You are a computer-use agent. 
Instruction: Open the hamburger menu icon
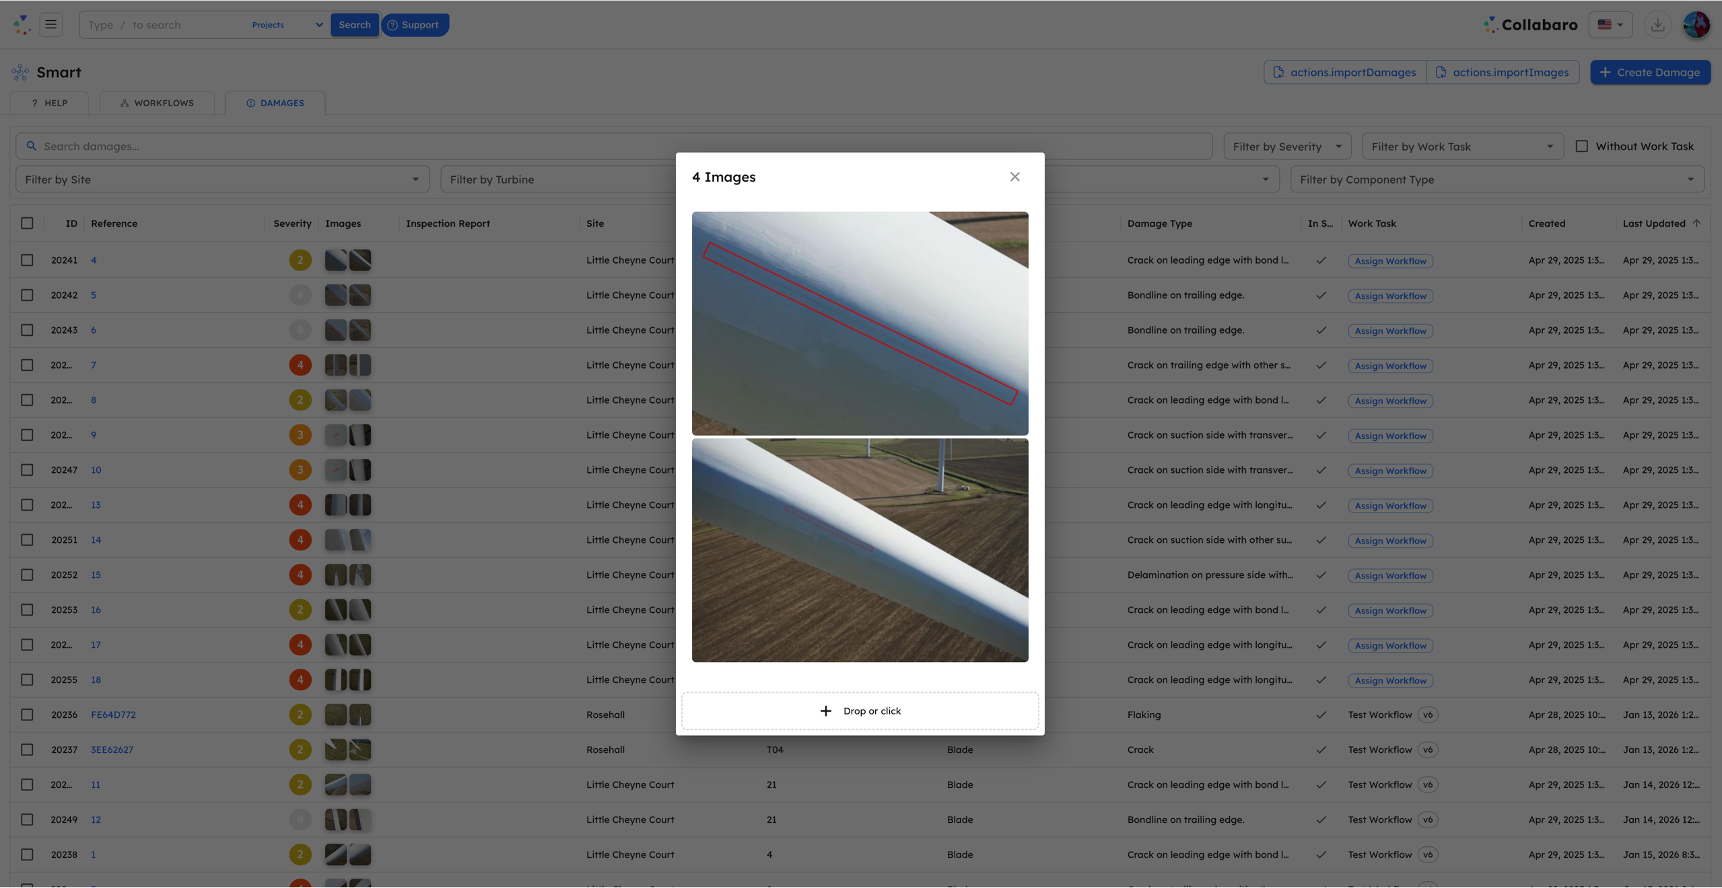50,25
